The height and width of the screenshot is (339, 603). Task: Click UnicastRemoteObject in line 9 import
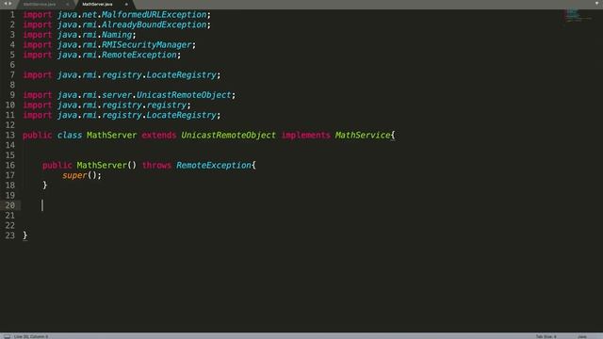tap(184, 95)
